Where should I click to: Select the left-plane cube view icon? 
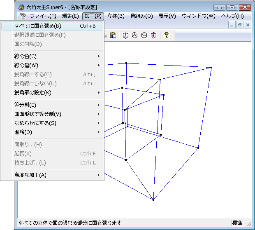[144, 35]
